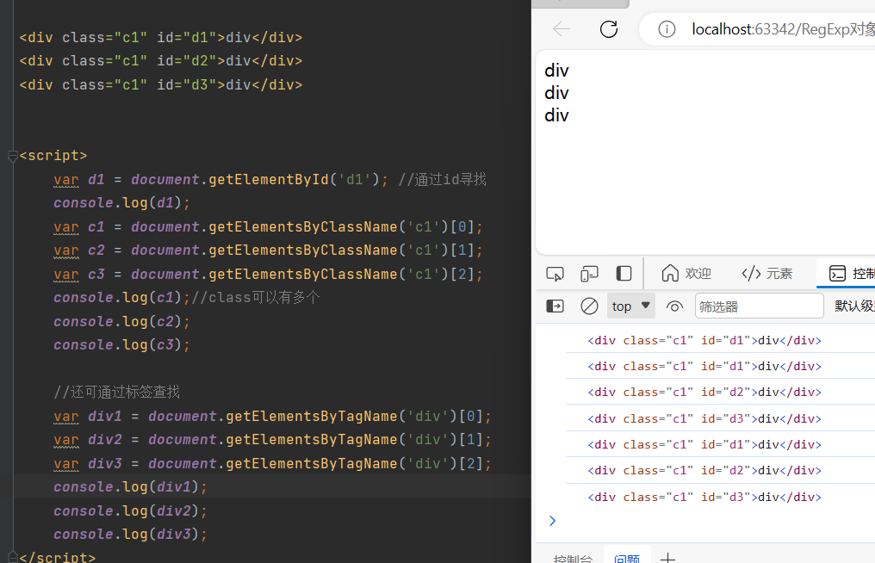The height and width of the screenshot is (563, 875).
Task: Click the last console output div d3
Action: pos(704,498)
